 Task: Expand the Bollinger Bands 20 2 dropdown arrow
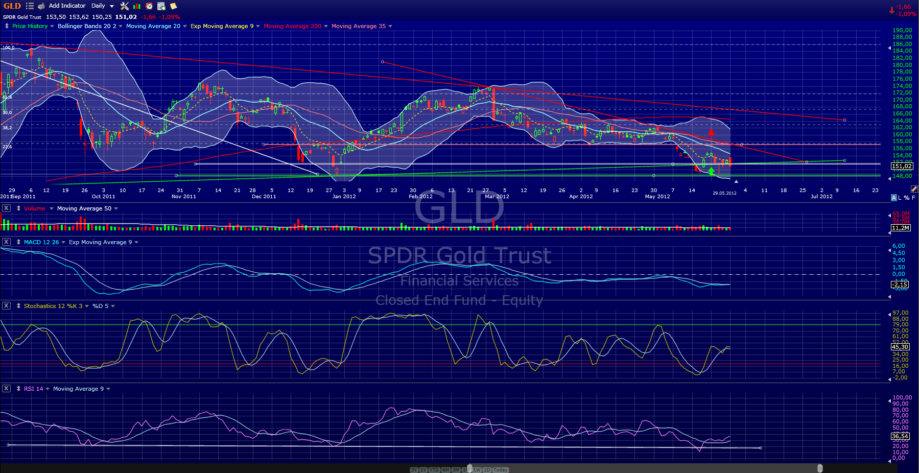pyautogui.click(x=121, y=27)
